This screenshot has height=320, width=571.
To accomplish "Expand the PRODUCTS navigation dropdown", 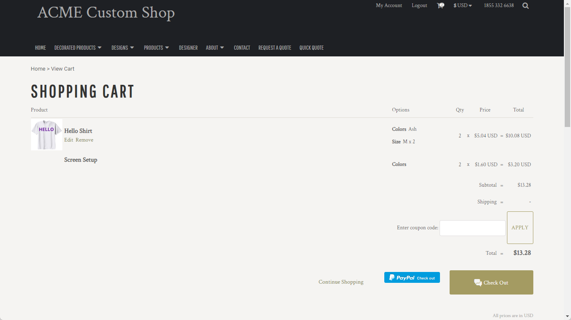I will coord(156,48).
